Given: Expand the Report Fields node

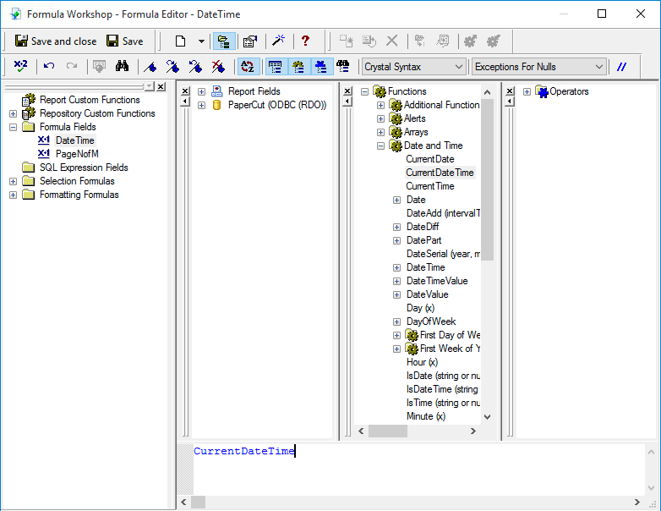Looking at the screenshot, I should click(201, 91).
